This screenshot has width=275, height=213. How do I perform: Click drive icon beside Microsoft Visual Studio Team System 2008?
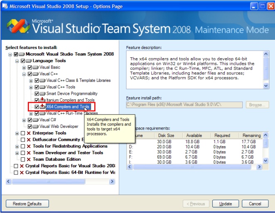tap(22, 54)
